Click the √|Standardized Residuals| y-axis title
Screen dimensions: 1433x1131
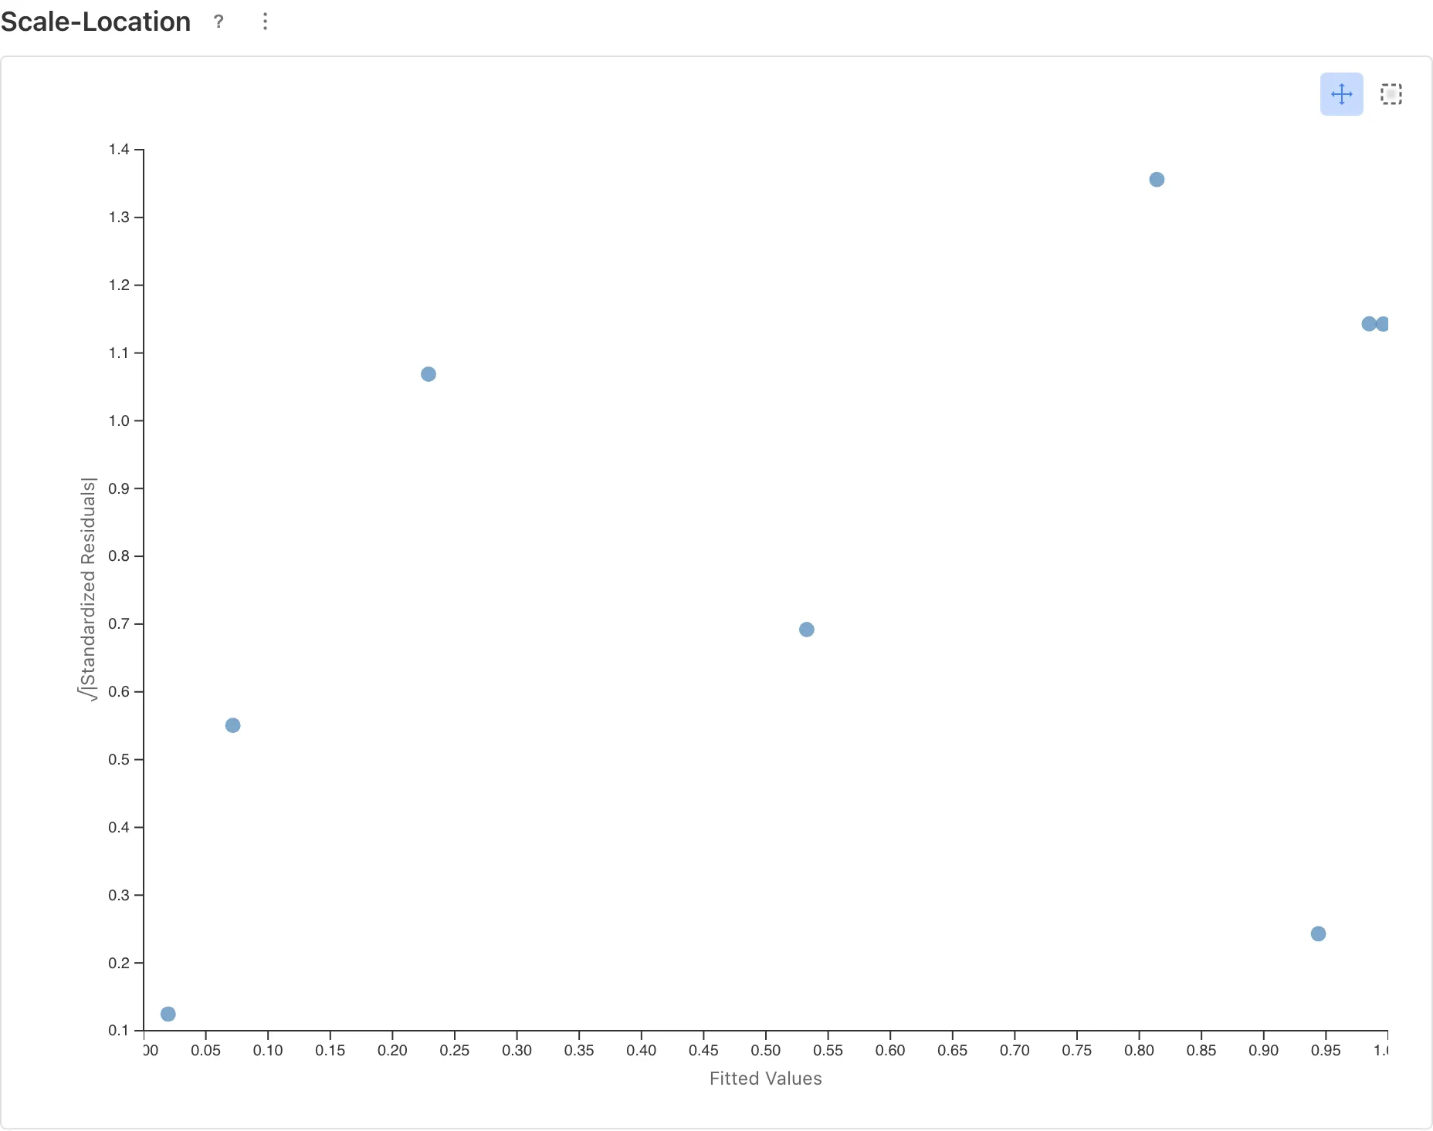click(89, 589)
